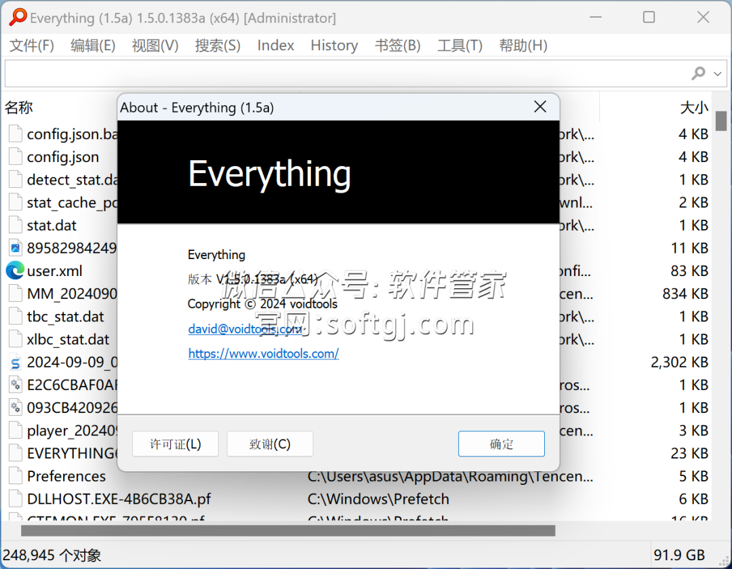732x569 pixels.
Task: Open the 文件(F) menu
Action: (x=32, y=45)
